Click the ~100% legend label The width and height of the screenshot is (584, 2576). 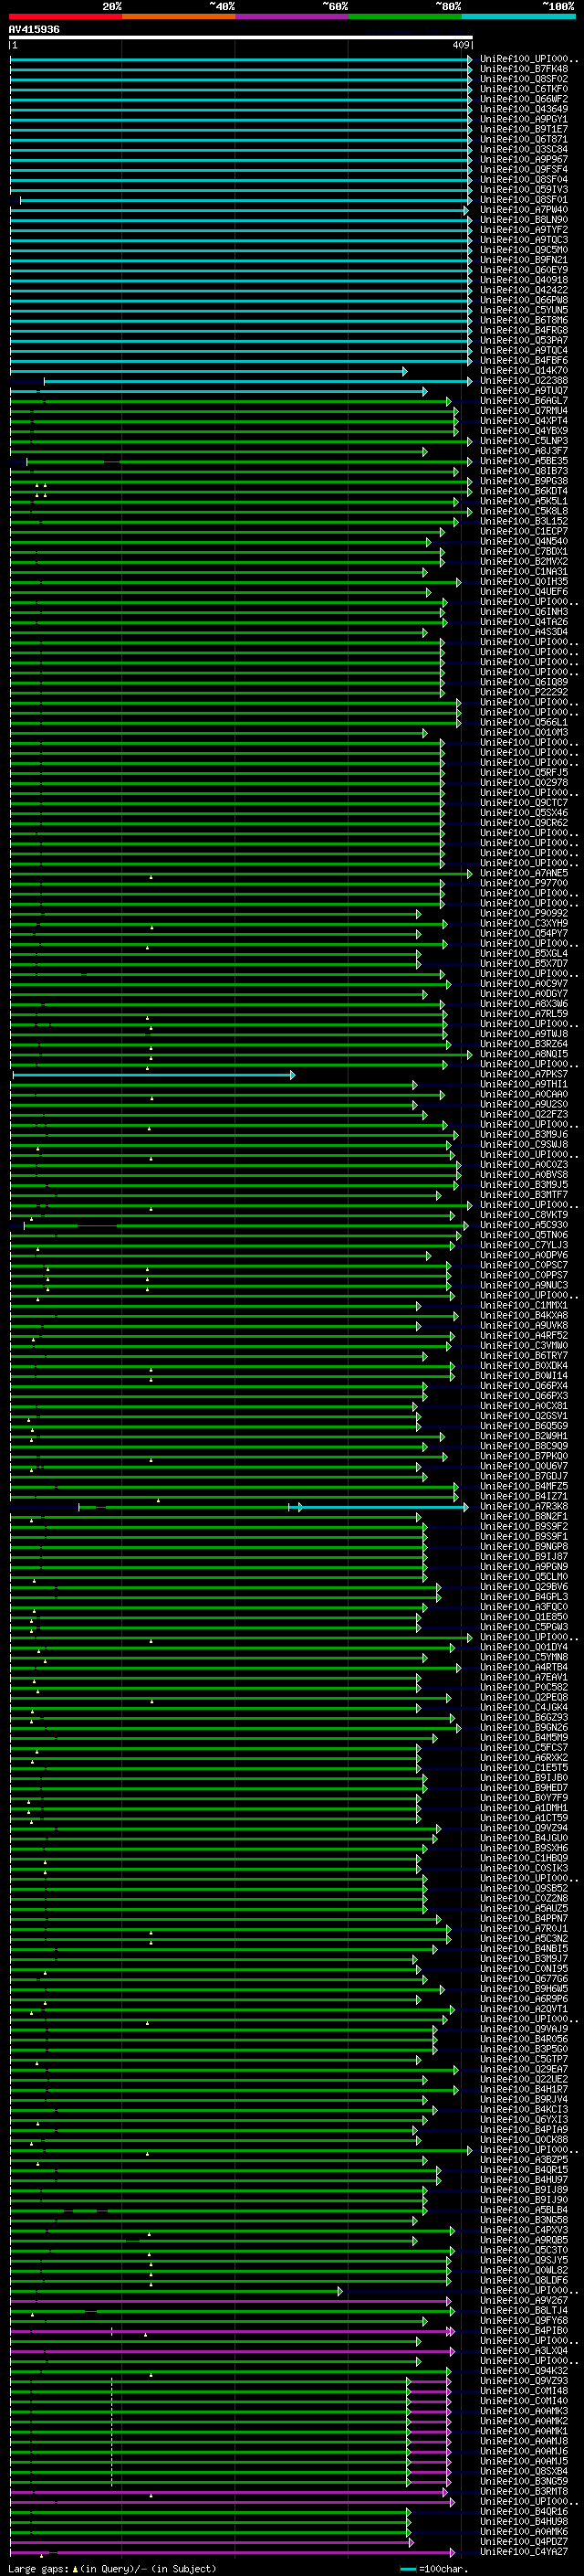(559, 6)
